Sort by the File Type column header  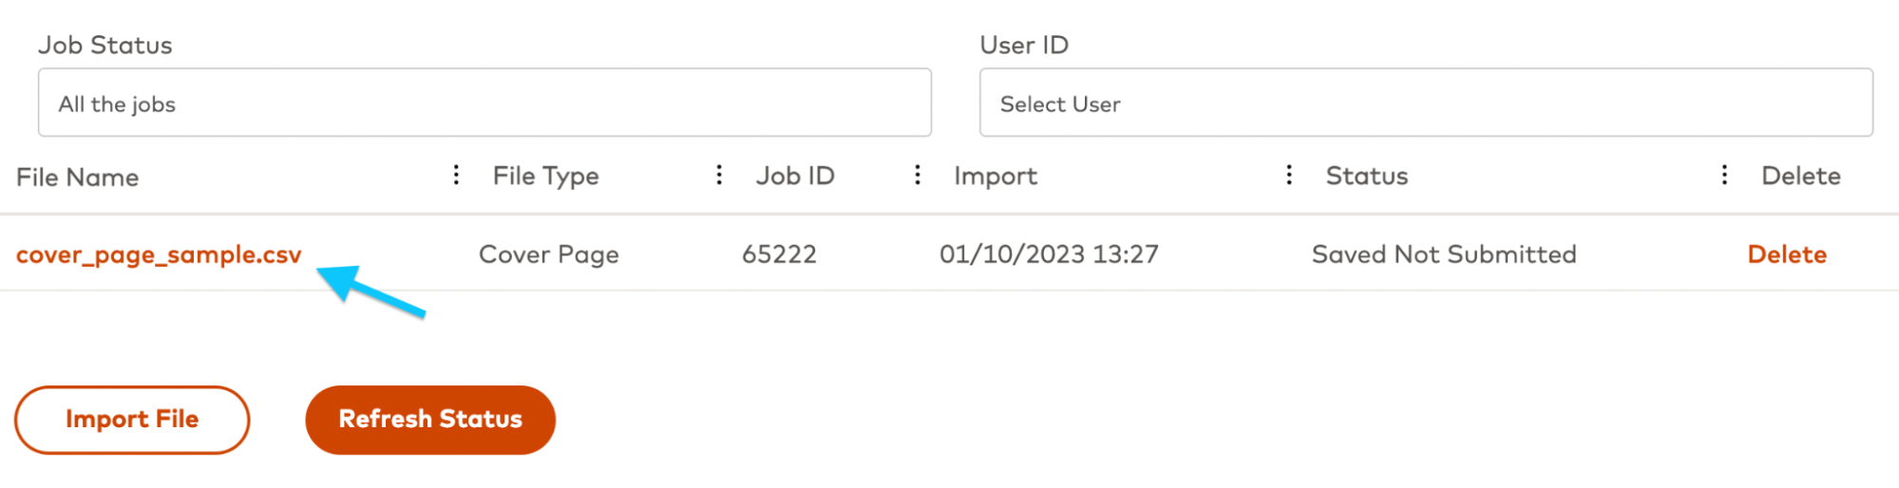[545, 177]
